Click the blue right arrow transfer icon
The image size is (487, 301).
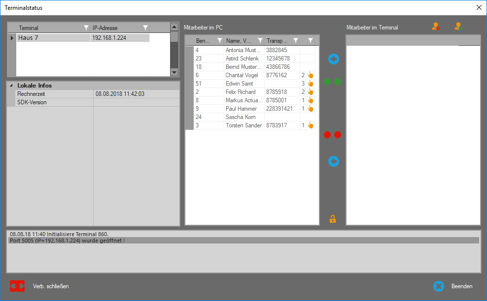[x=334, y=161]
